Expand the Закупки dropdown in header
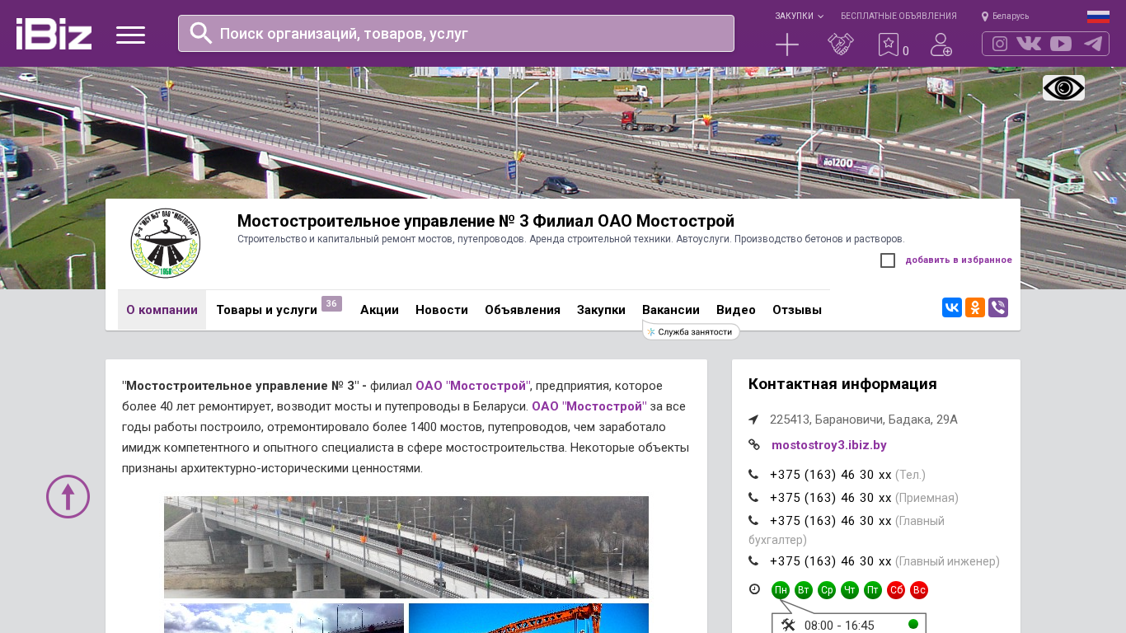Image resolution: width=1126 pixels, height=633 pixels. point(799,16)
